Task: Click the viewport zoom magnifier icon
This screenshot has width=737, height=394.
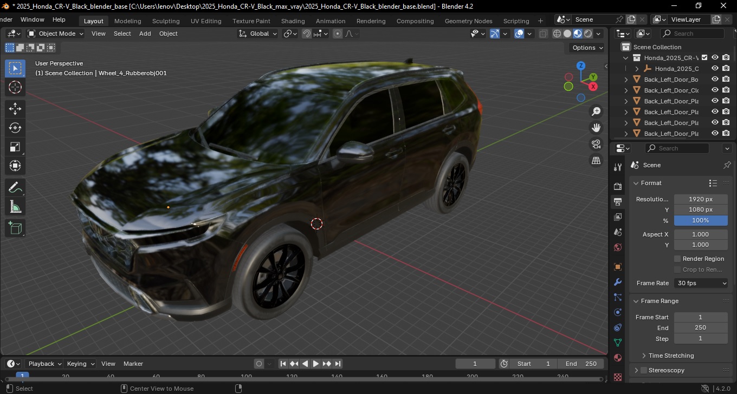Action: [596, 111]
